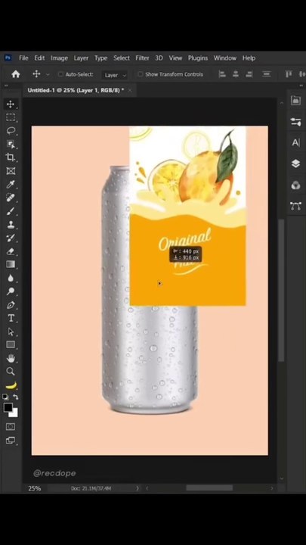The height and width of the screenshot is (545, 306).
Task: Select the Pen tool
Action: point(11,305)
